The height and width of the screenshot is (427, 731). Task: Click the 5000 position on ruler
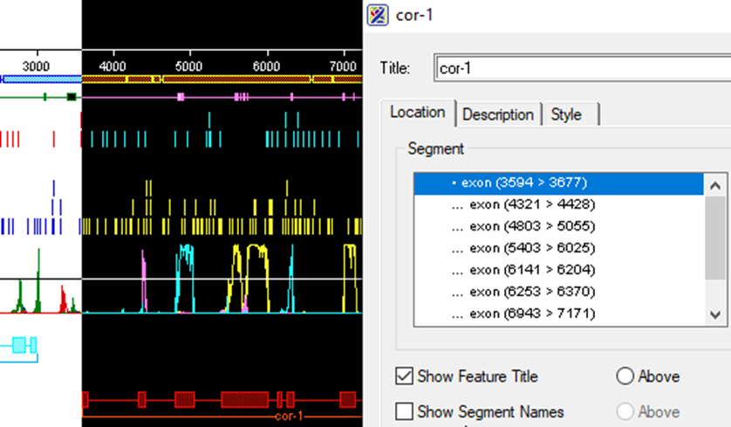pyautogui.click(x=189, y=66)
